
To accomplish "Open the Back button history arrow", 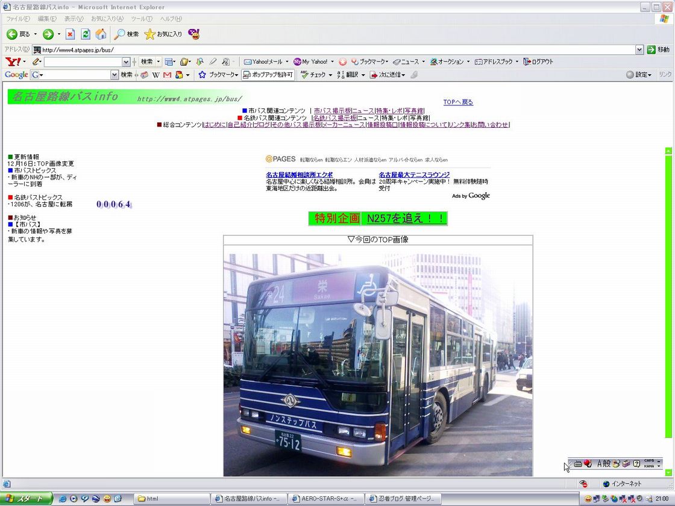I will (x=36, y=34).
